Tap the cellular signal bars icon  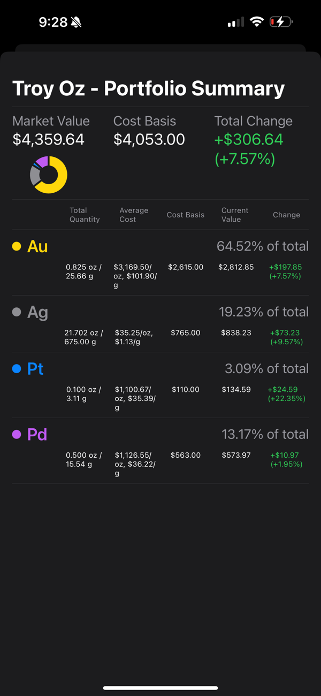pos(235,22)
